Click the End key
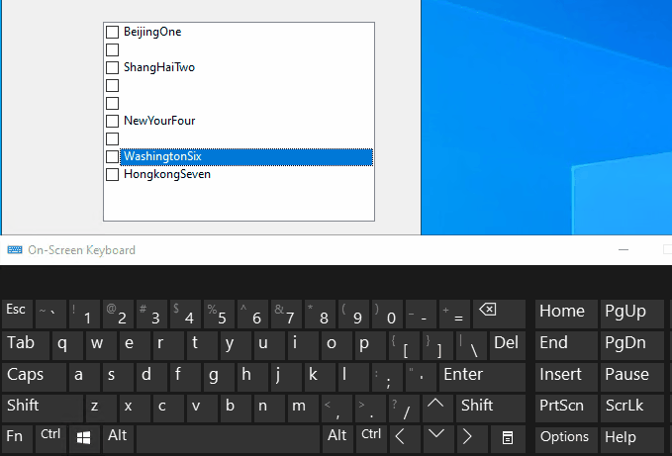The image size is (672, 456). coord(566,345)
